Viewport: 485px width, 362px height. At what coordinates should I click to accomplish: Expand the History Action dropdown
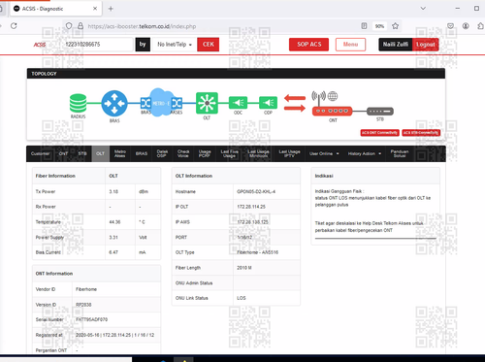pyautogui.click(x=365, y=153)
